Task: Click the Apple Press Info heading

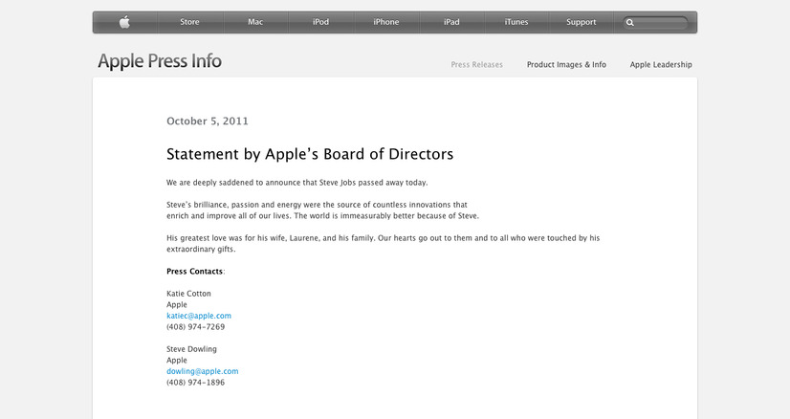Action: (160, 62)
